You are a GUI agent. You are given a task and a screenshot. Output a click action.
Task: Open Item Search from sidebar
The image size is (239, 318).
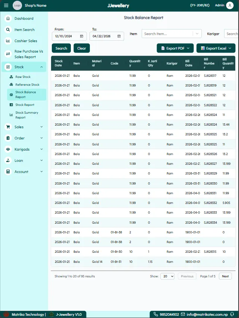pos(25,29)
